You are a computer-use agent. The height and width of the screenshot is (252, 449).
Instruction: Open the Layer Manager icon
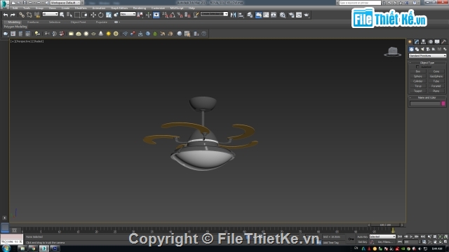pyautogui.click(x=250, y=15)
